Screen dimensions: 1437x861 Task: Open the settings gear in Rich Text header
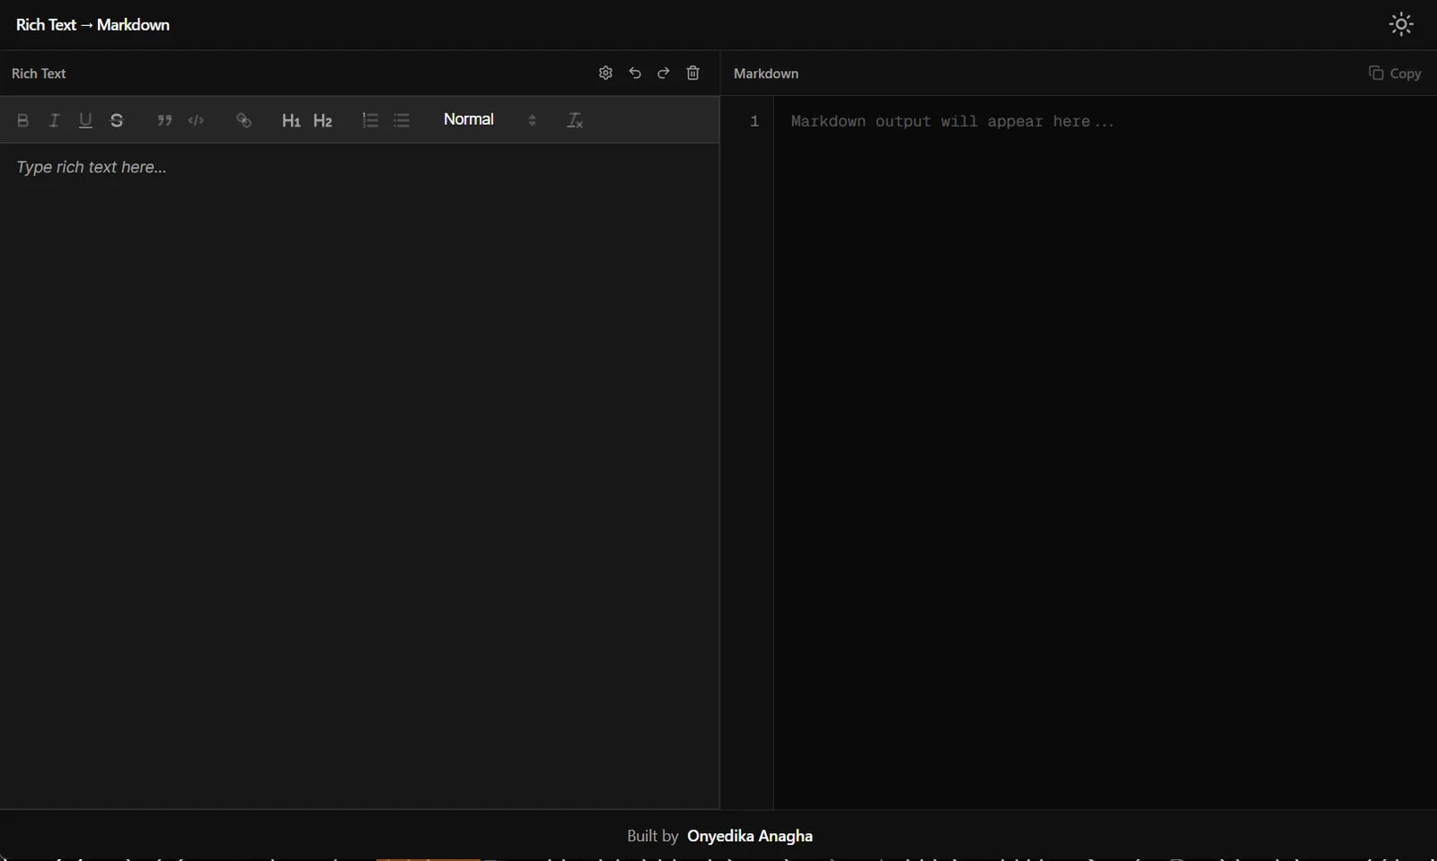(605, 73)
